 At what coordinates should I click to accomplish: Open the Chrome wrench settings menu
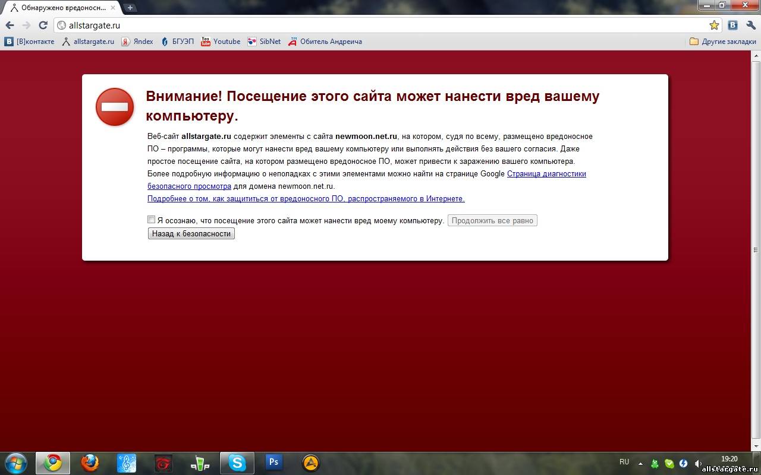750,25
